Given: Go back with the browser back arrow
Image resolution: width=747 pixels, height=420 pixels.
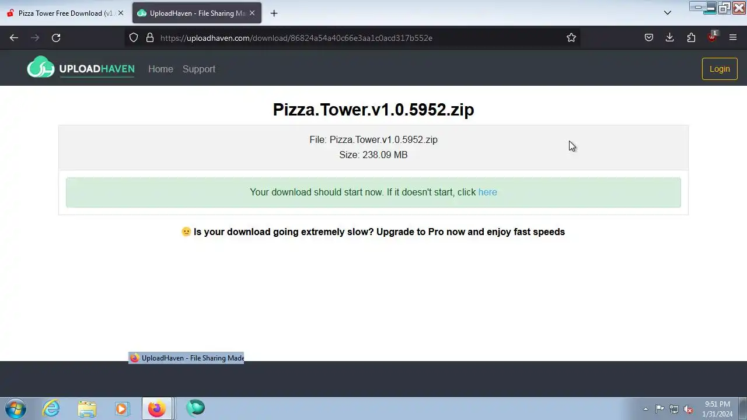Looking at the screenshot, I should (14, 37).
